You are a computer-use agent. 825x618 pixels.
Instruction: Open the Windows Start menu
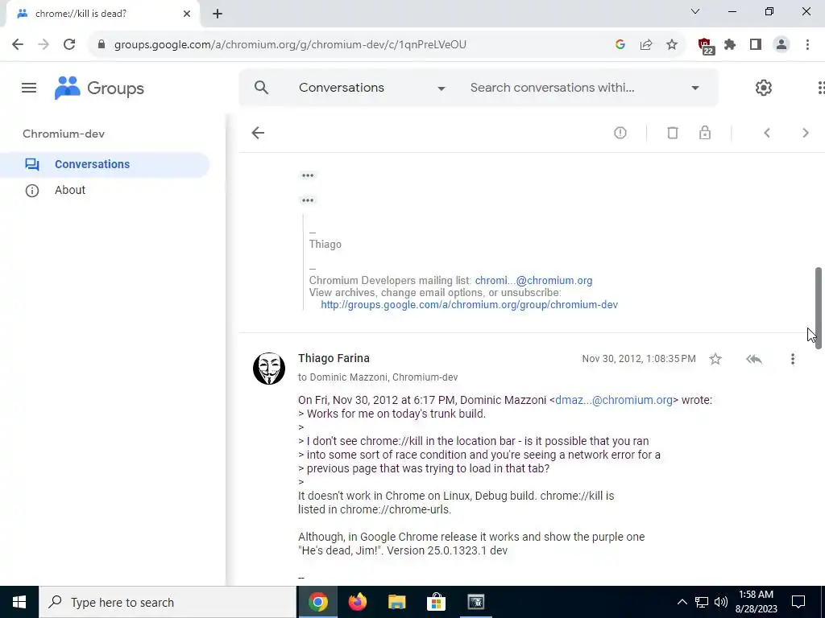19,602
